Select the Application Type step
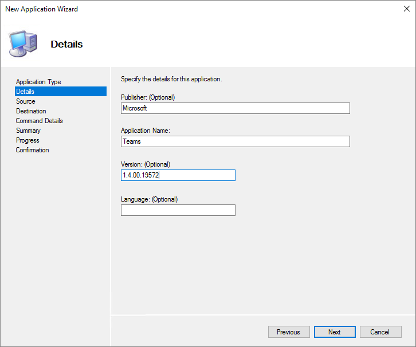 38,82
